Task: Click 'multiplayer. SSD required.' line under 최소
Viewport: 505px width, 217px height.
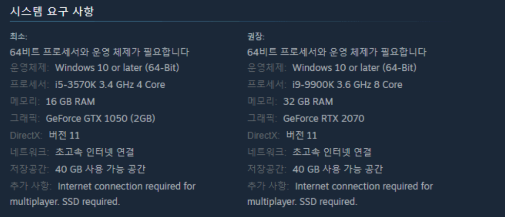Action: [65, 202]
